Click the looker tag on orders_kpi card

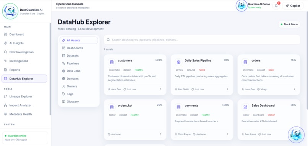pos(112,115)
